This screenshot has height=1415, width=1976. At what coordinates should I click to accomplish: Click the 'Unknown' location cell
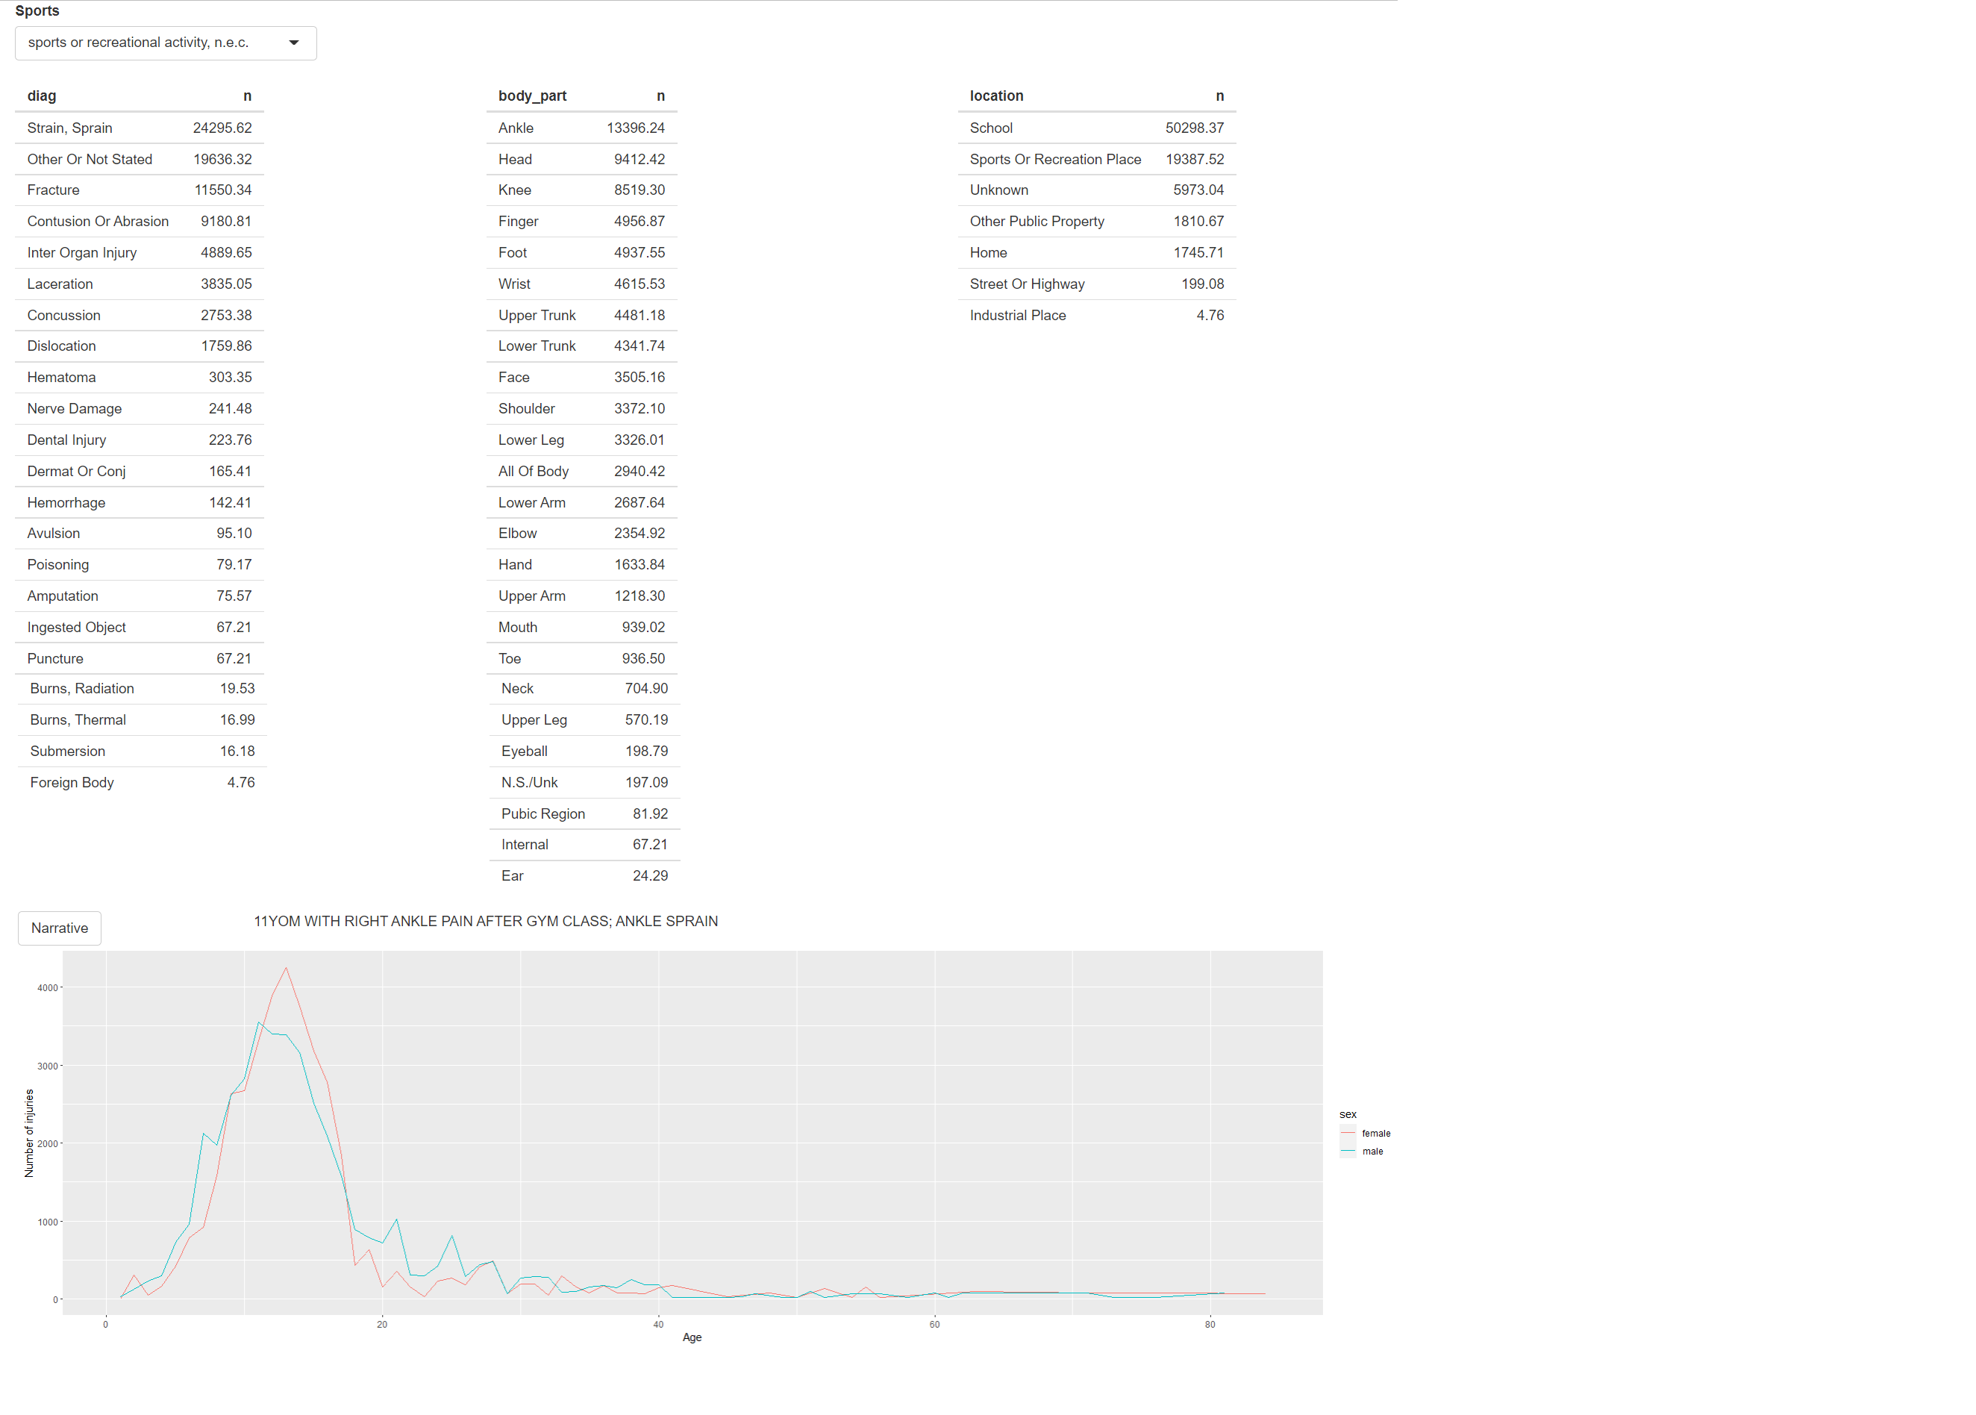click(998, 190)
